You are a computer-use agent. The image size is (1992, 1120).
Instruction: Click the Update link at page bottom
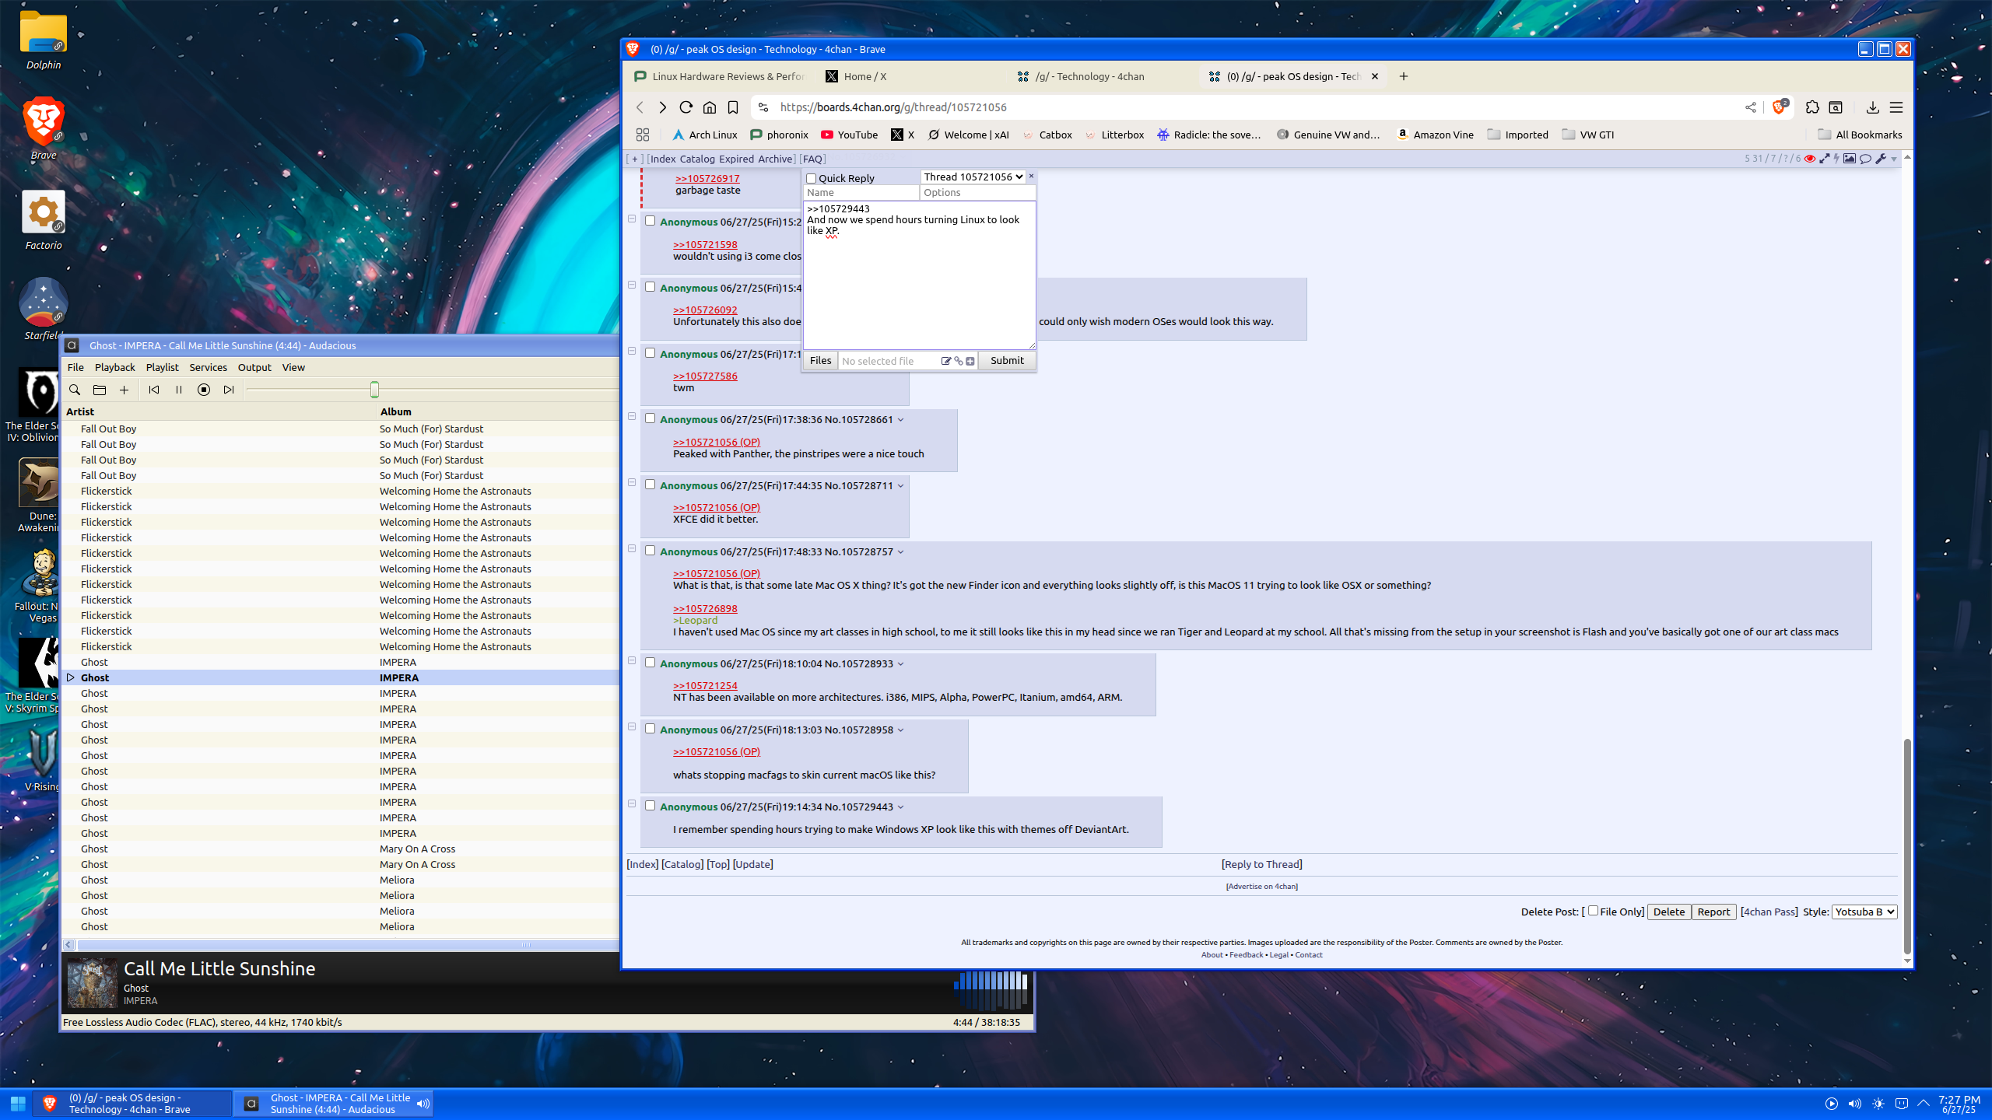[752, 864]
